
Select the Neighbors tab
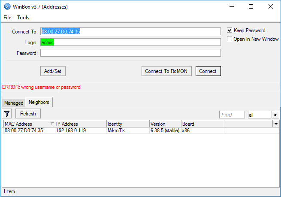coord(39,102)
